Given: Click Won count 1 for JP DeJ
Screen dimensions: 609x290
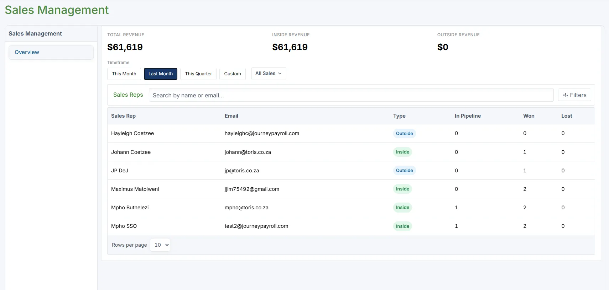Looking at the screenshot, I should (x=525, y=171).
